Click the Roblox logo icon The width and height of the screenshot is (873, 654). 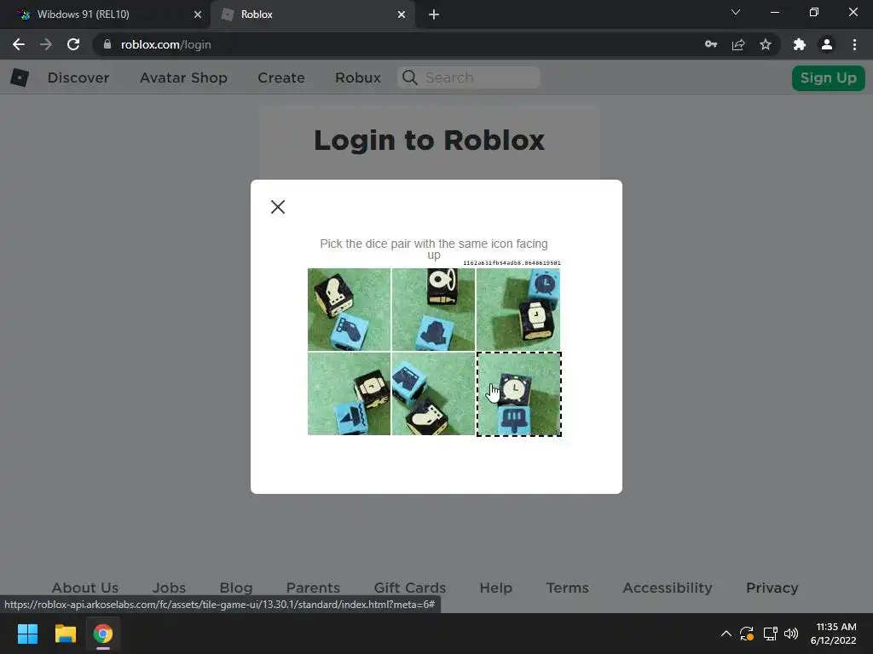20,77
